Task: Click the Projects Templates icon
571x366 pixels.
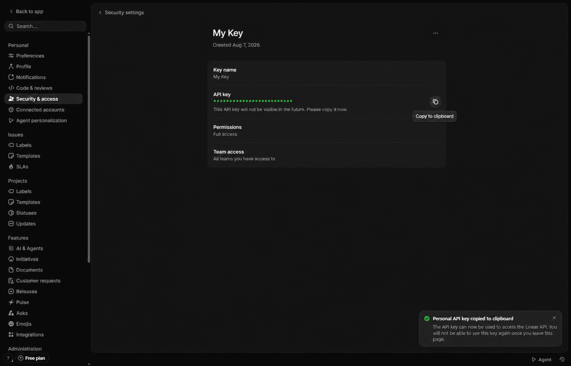Action: (11, 202)
